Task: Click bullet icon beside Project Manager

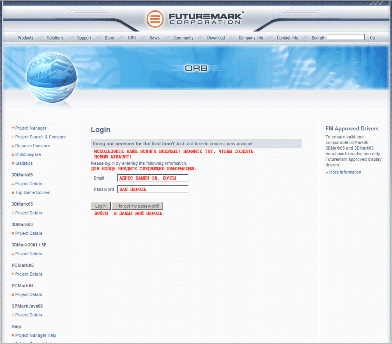Action: 13,128
